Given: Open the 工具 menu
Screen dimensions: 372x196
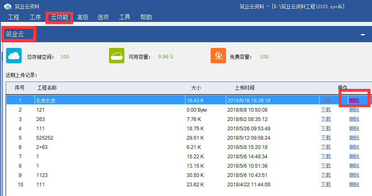Looking at the screenshot, I should (124, 17).
